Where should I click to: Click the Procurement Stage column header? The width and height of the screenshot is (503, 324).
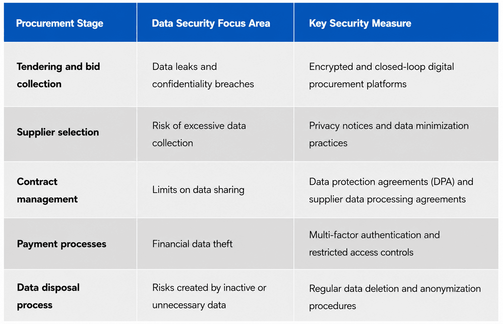(x=60, y=24)
